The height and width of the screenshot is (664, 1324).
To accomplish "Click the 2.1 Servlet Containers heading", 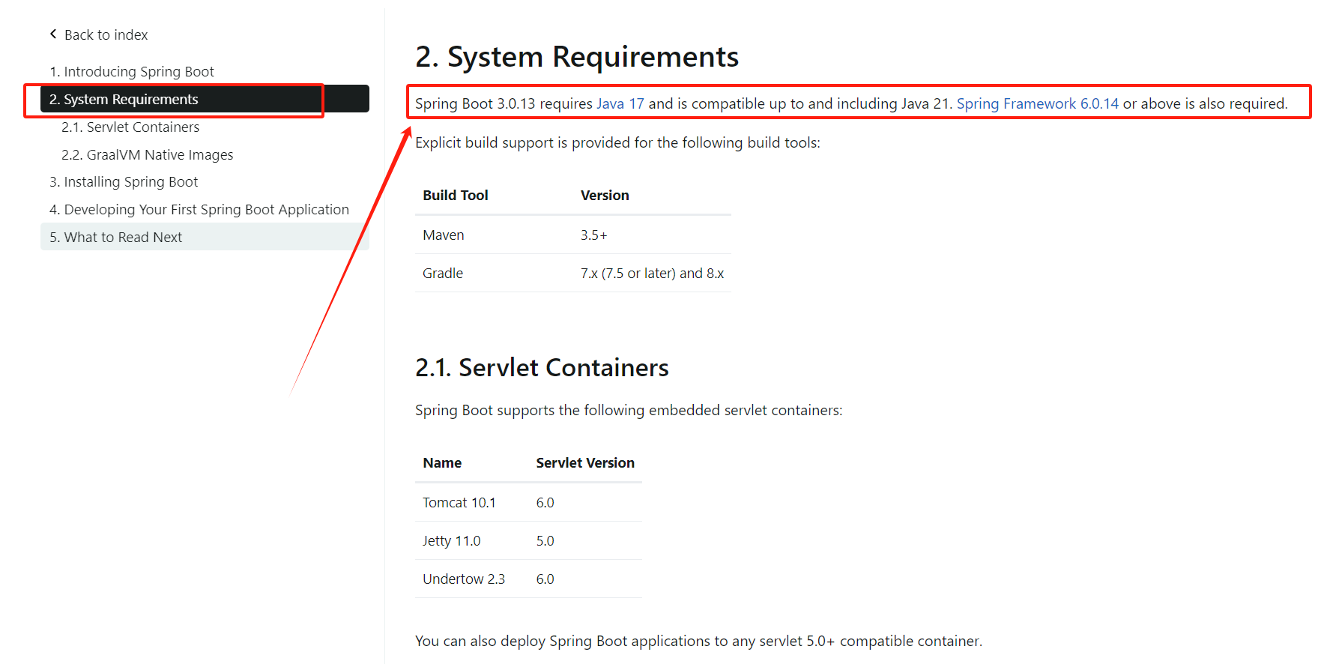I will [x=542, y=368].
